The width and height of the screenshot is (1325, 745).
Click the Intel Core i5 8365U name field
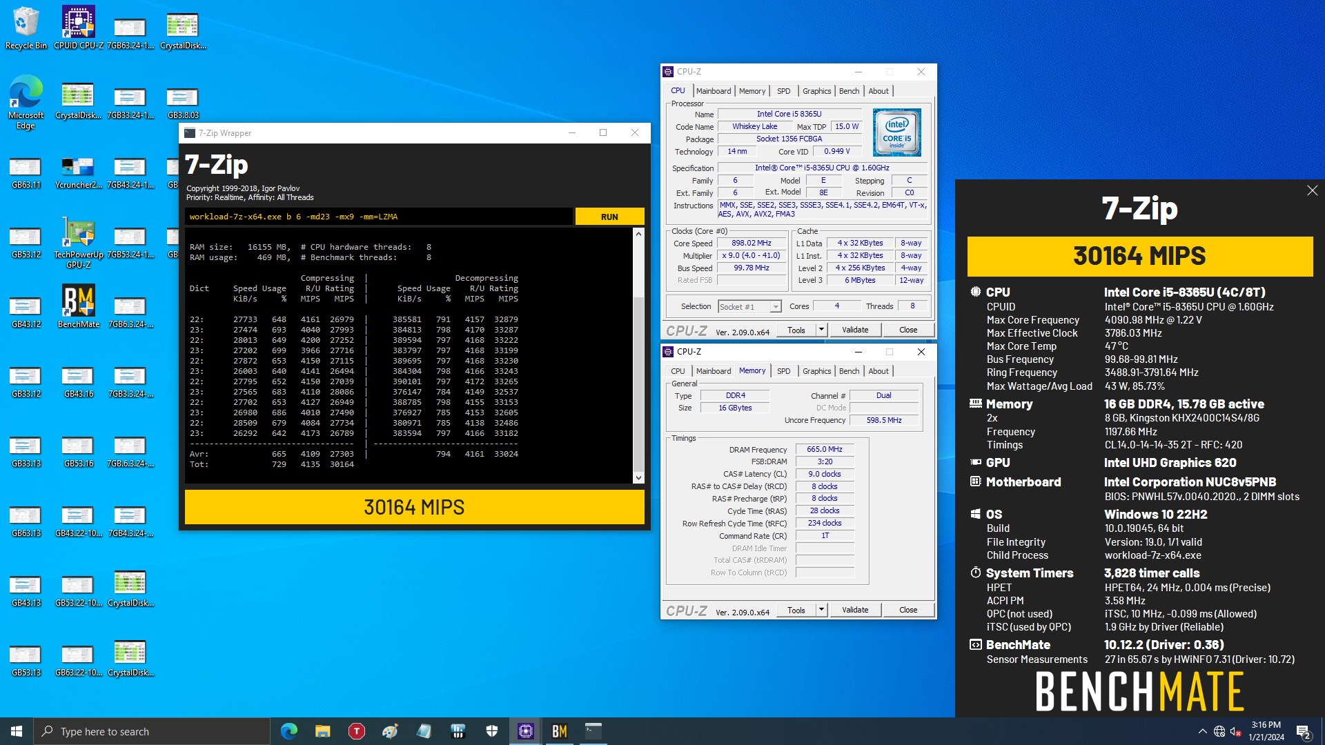click(x=789, y=114)
